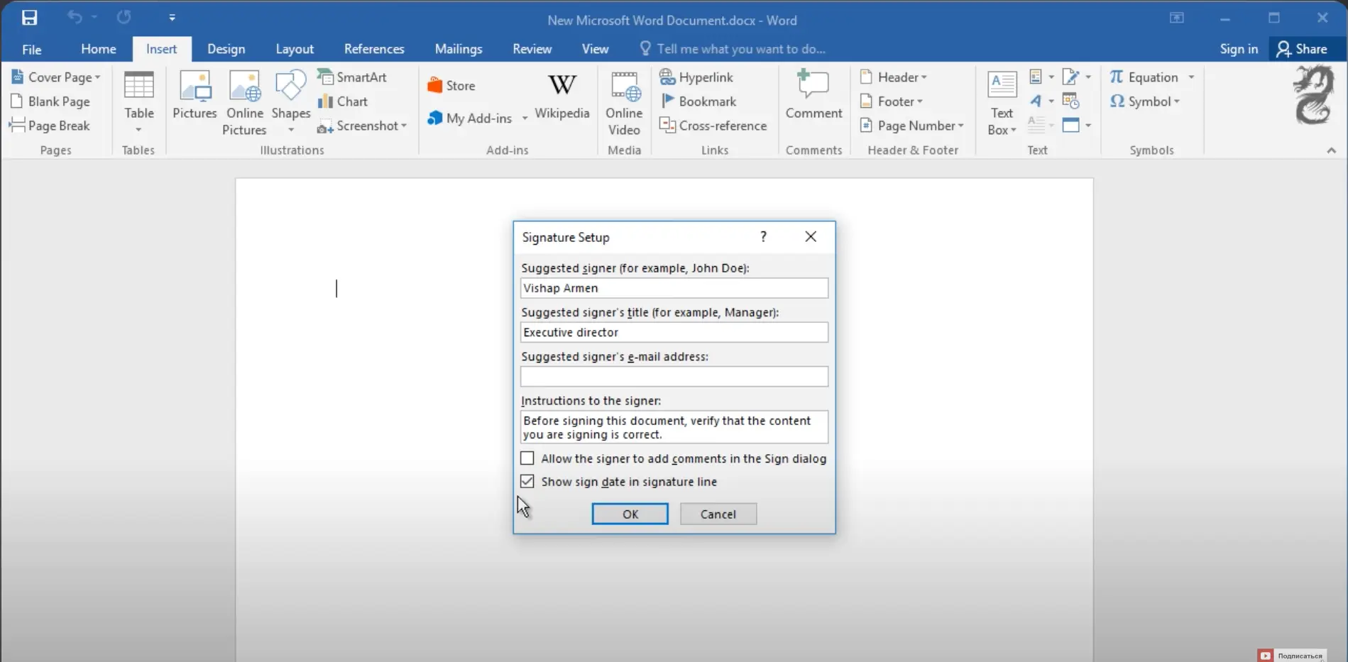Collapse the ribbon
The width and height of the screenshot is (1348, 662).
point(1331,150)
